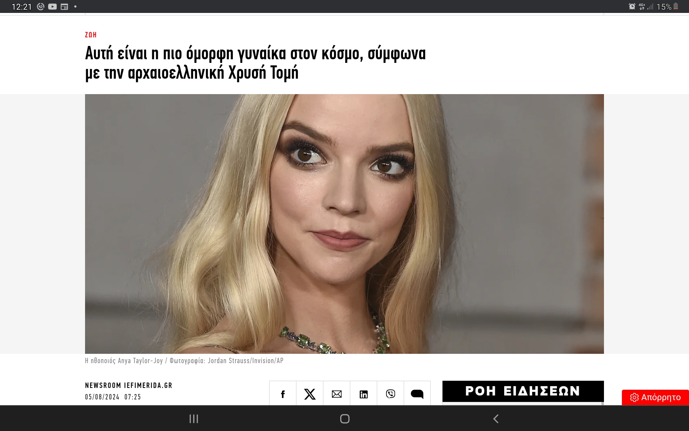Click NEWSROOM IEFIMERIDA.GR author link

pos(128,385)
